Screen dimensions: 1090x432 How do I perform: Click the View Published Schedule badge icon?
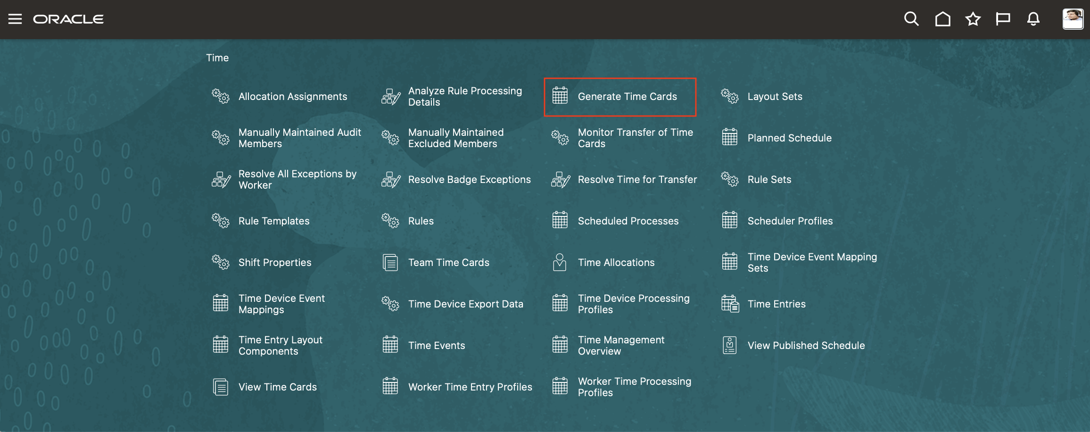pos(729,345)
